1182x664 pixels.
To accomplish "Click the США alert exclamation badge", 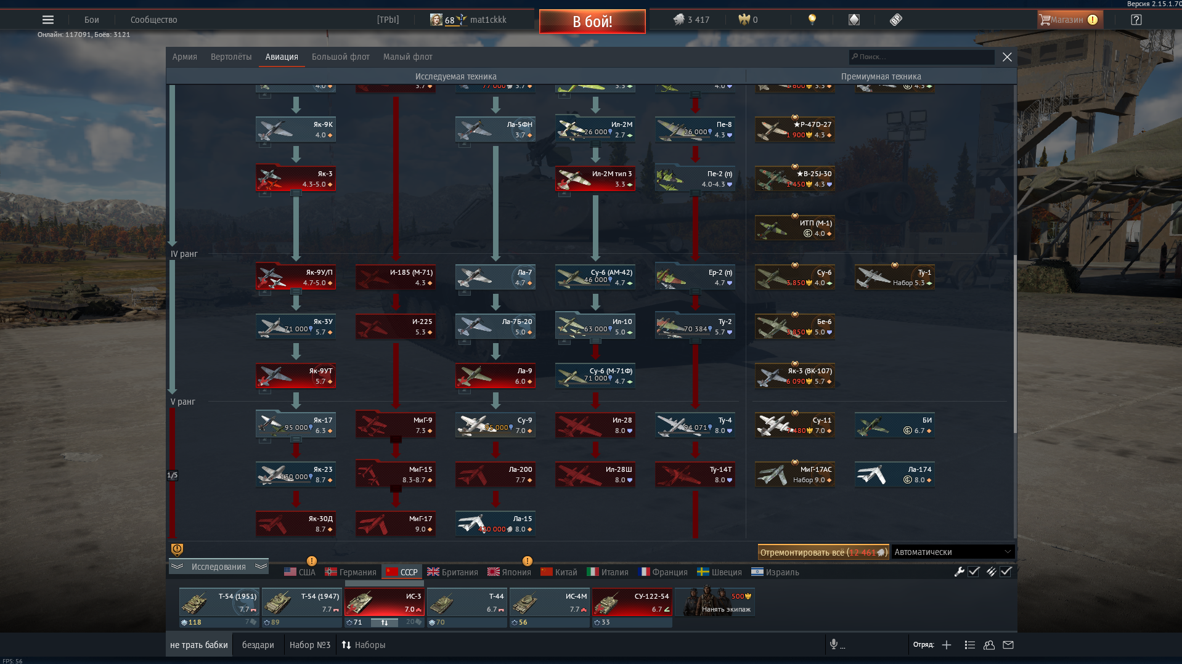I will (x=312, y=561).
